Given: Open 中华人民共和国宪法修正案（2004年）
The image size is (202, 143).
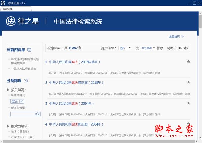Looking at the screenshot, I should tap(76, 124).
